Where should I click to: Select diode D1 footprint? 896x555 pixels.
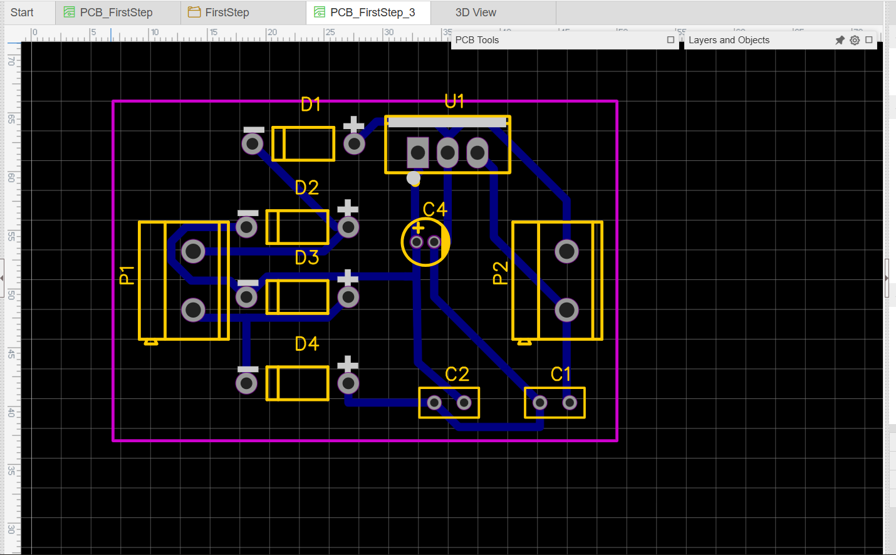point(303,144)
